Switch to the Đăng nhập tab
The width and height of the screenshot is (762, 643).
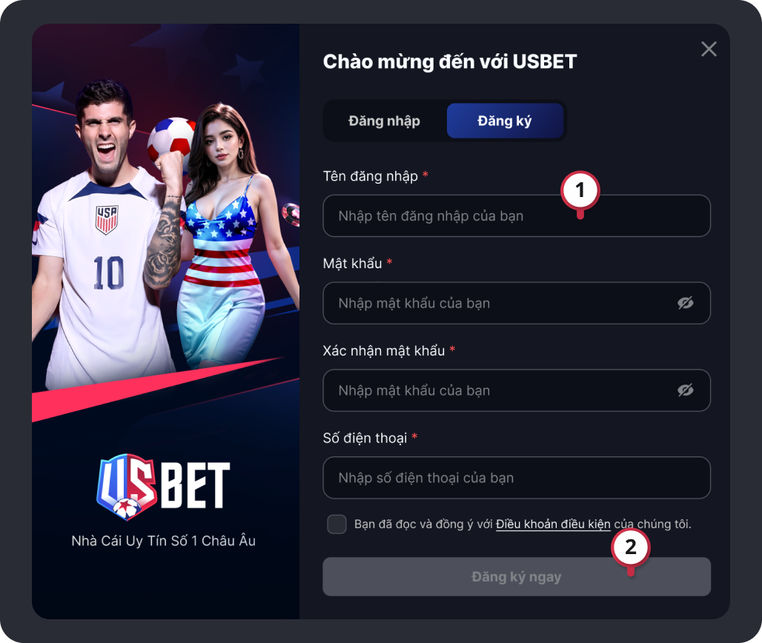384,121
